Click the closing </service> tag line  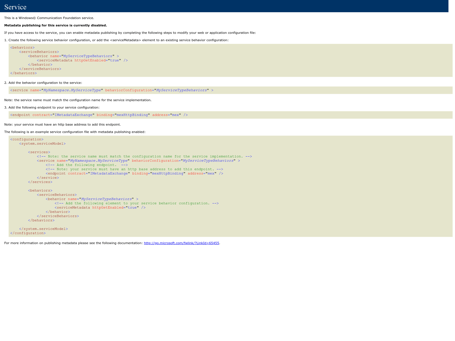pyautogui.click(x=48, y=178)
